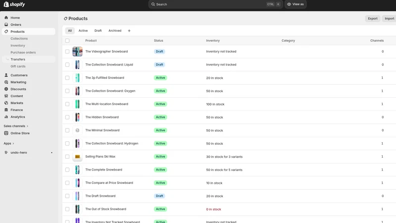The height and width of the screenshot is (223, 396).
Task: Click the Orders inbox icon
Action: 6,24
